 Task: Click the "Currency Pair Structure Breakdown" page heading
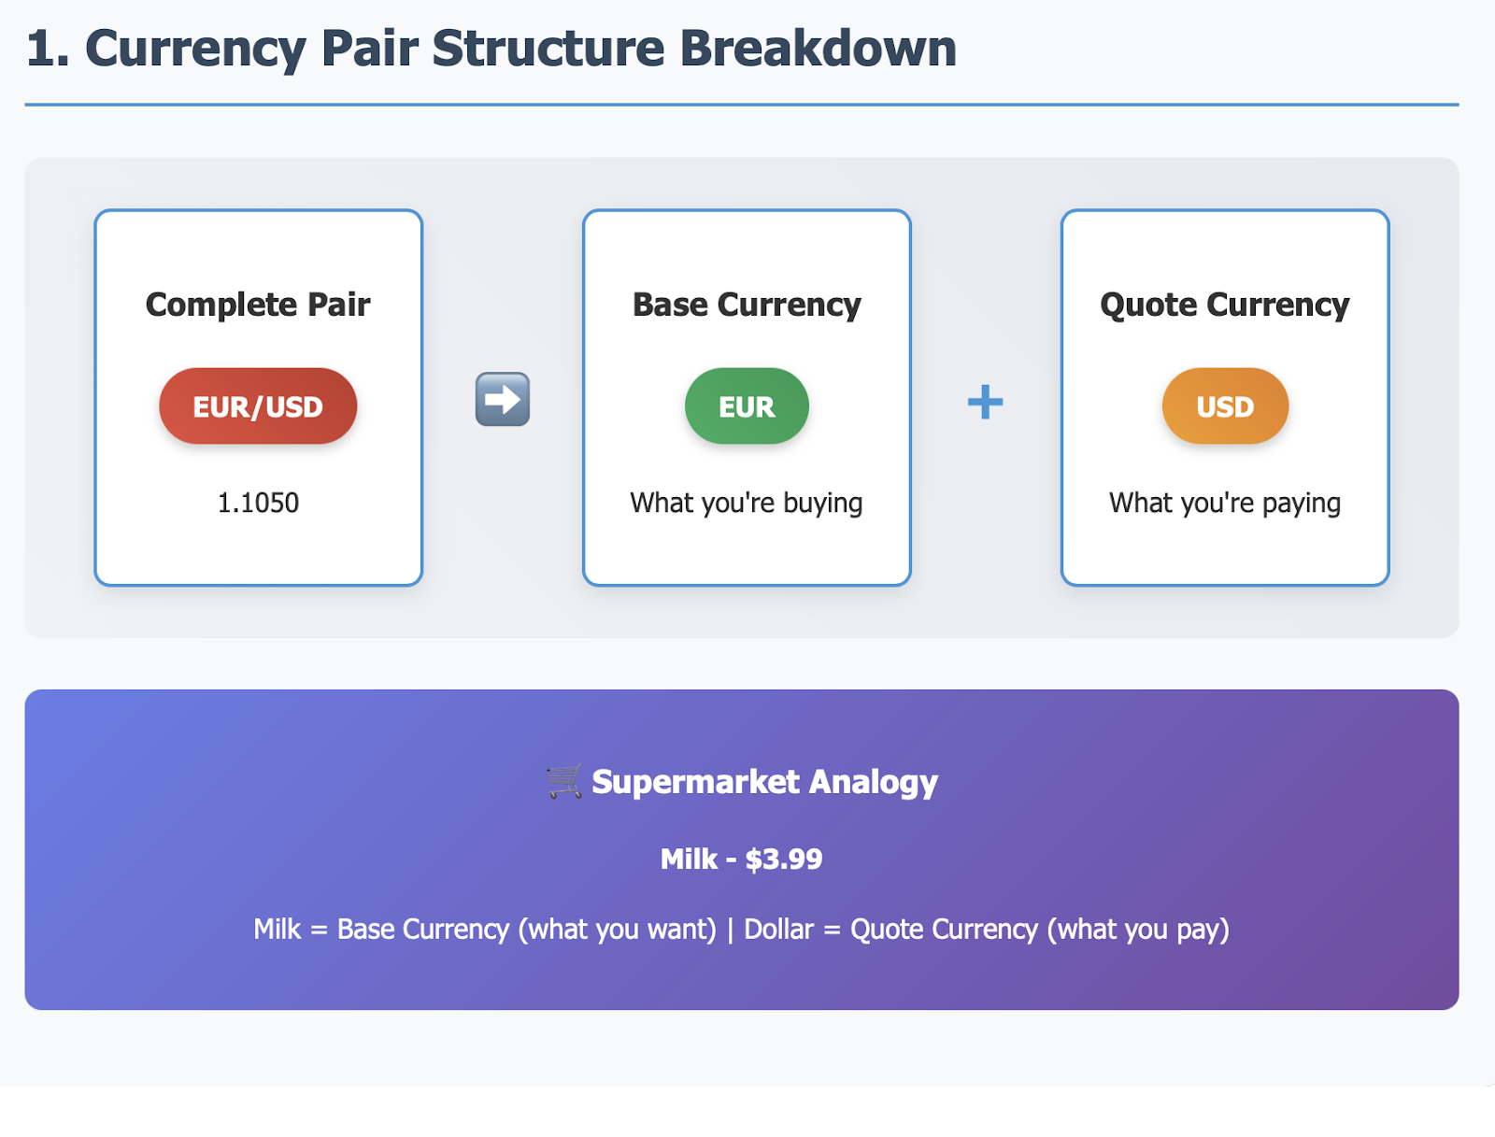point(520,49)
